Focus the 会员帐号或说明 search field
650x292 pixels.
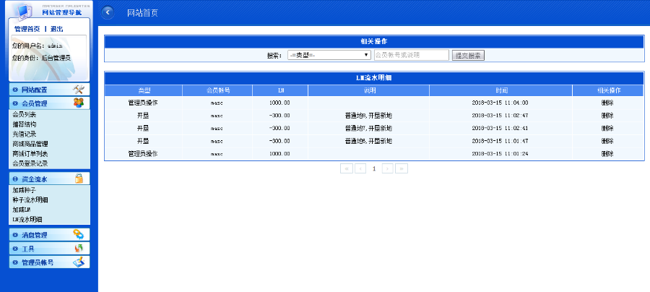pos(411,55)
